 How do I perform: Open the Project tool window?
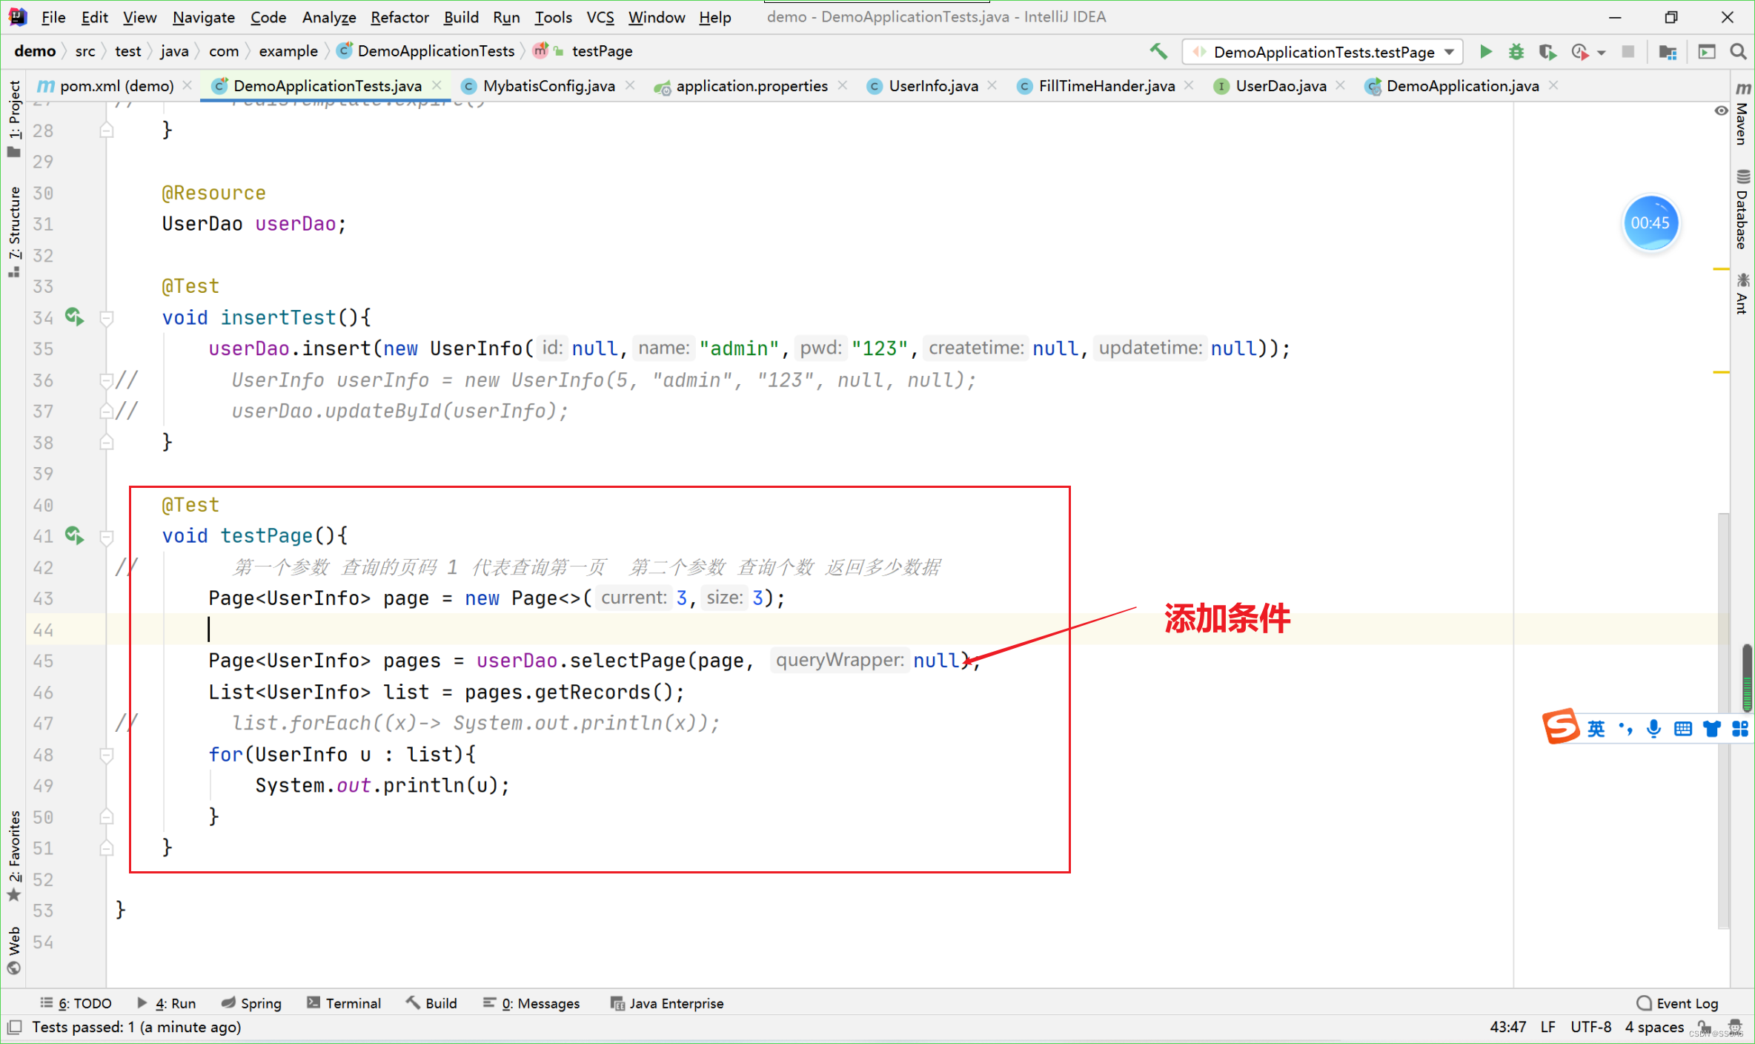tap(14, 119)
